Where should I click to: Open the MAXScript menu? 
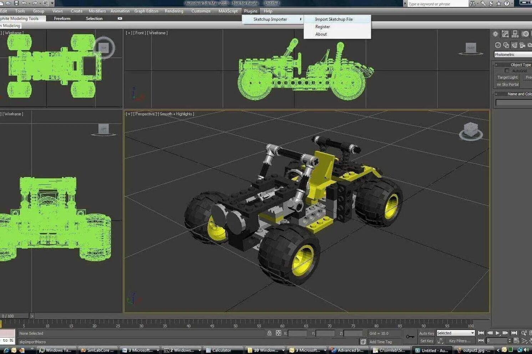pyautogui.click(x=228, y=11)
